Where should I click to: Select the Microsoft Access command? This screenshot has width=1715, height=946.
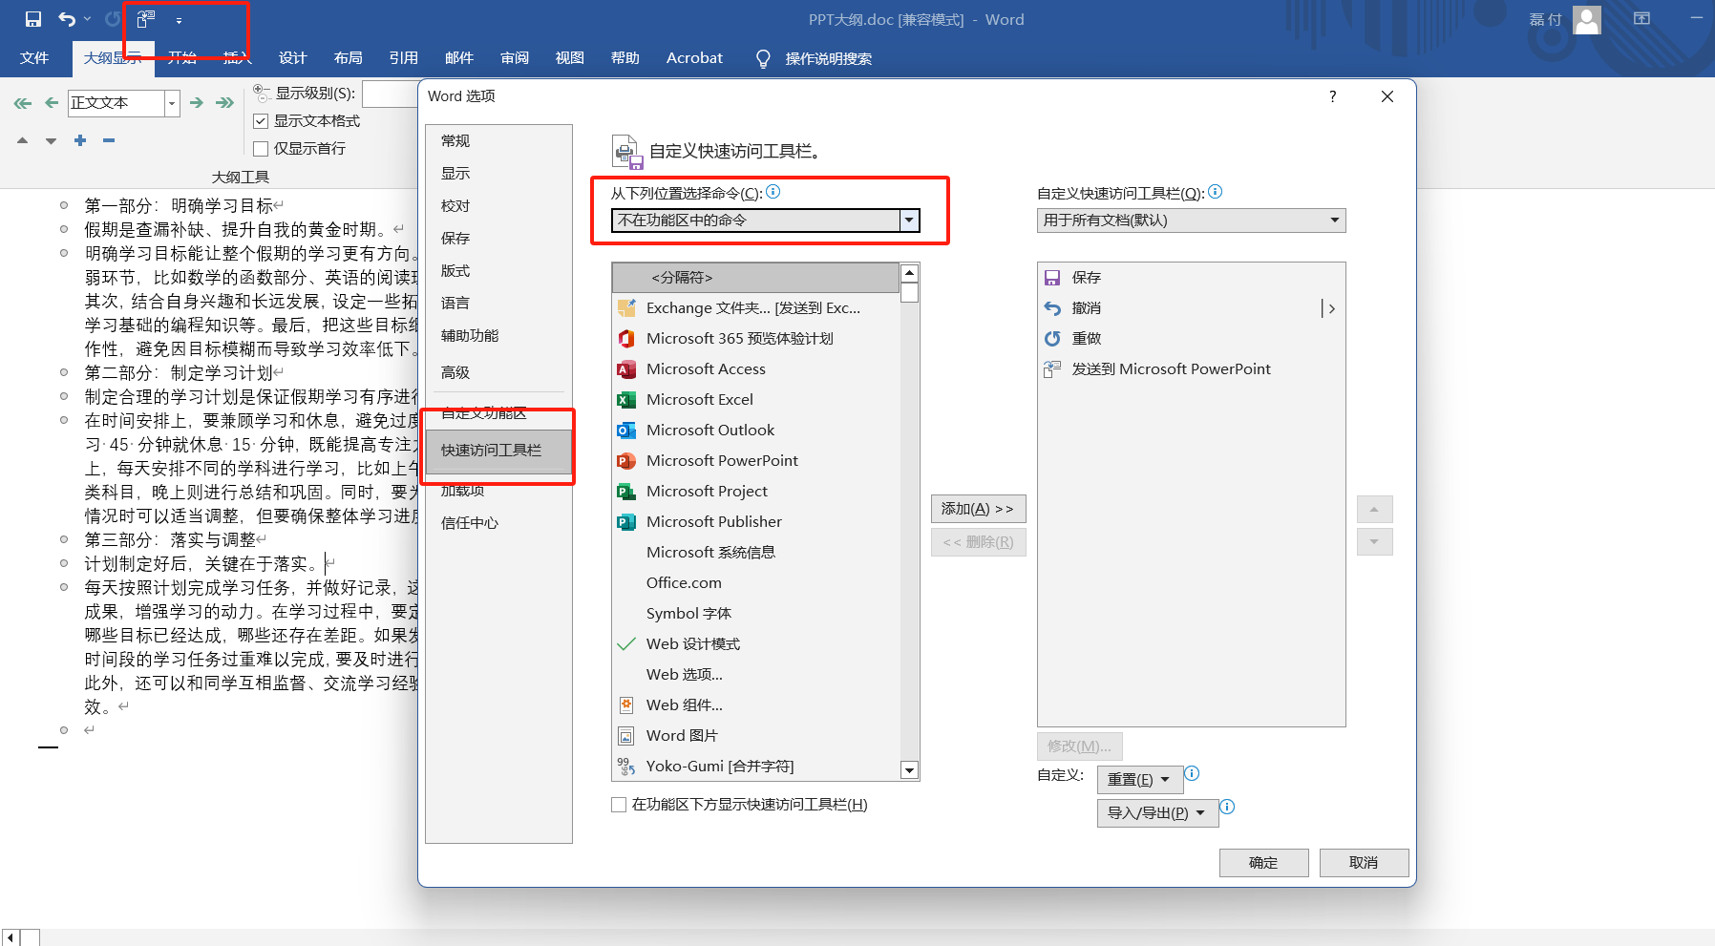[756, 369]
